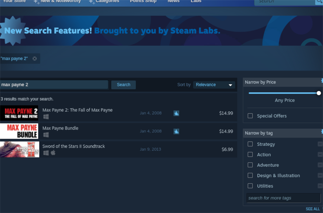The height and width of the screenshot is (213, 323).
Task: Exclude the Strategy tag with minus button
Action: [x=320, y=144]
